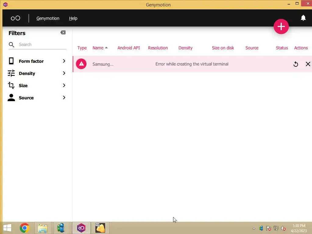Clear filters with the backspace icon
Viewport: 312px width, 234px height.
pos(63,32)
